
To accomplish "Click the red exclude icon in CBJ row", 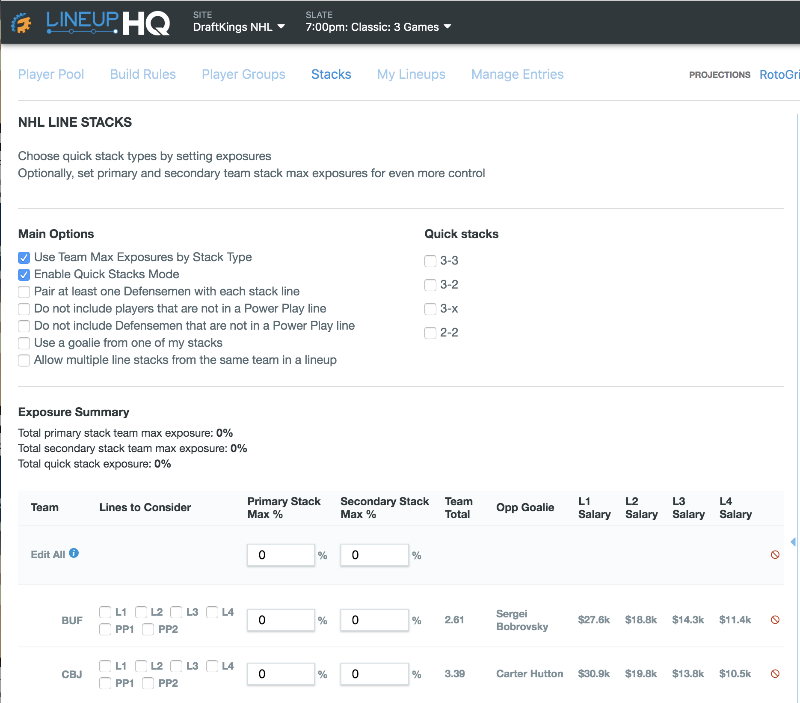I will 775,674.
